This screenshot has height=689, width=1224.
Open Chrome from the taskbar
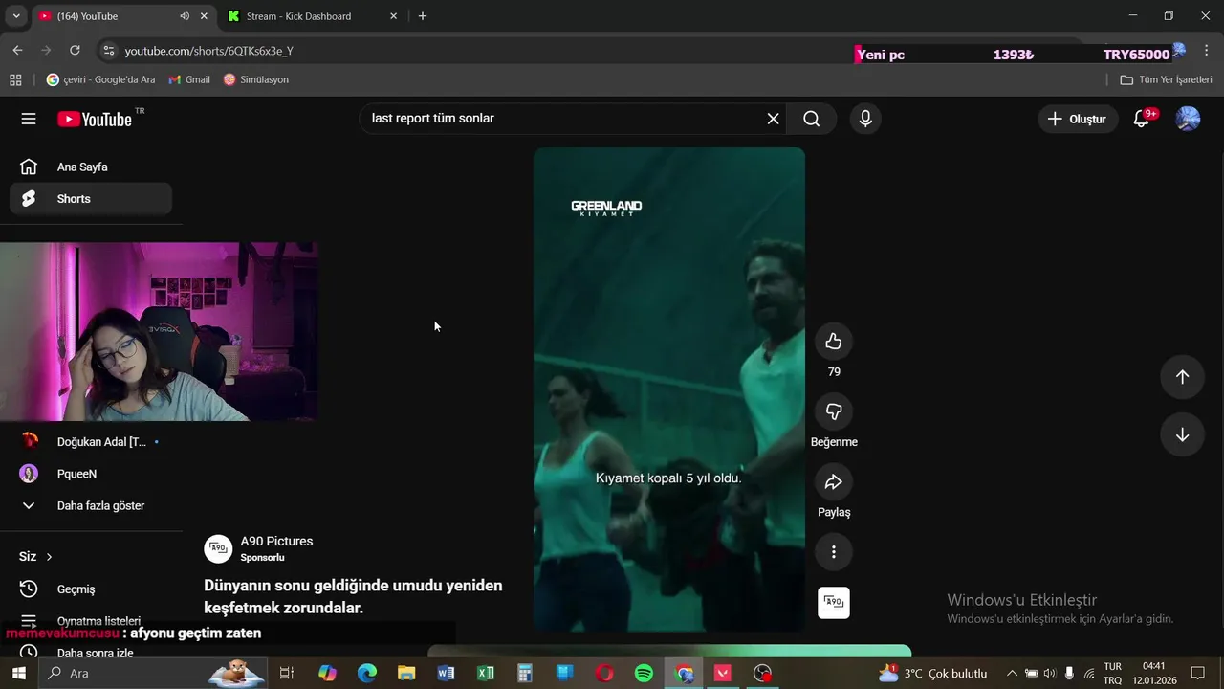click(x=684, y=674)
